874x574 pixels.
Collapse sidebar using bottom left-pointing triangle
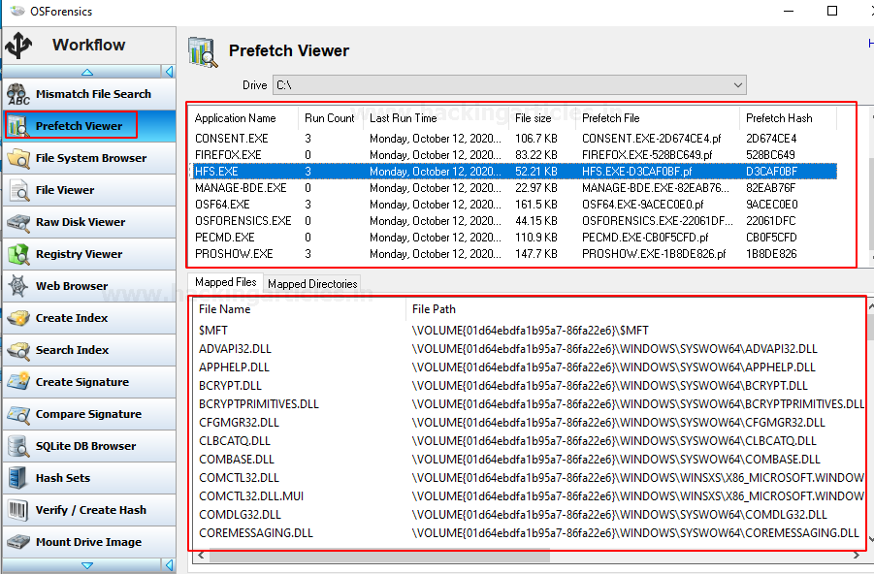[x=169, y=565]
